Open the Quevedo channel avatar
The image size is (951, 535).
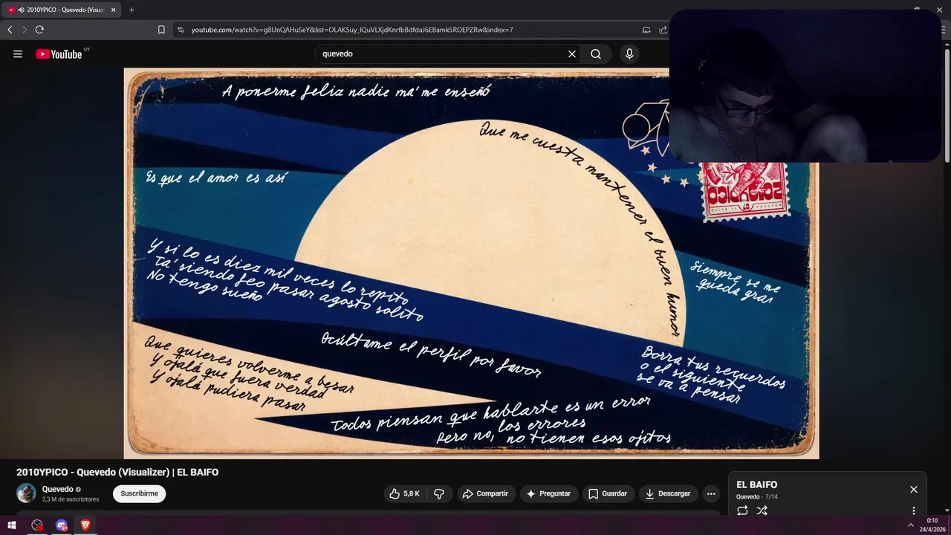point(27,493)
